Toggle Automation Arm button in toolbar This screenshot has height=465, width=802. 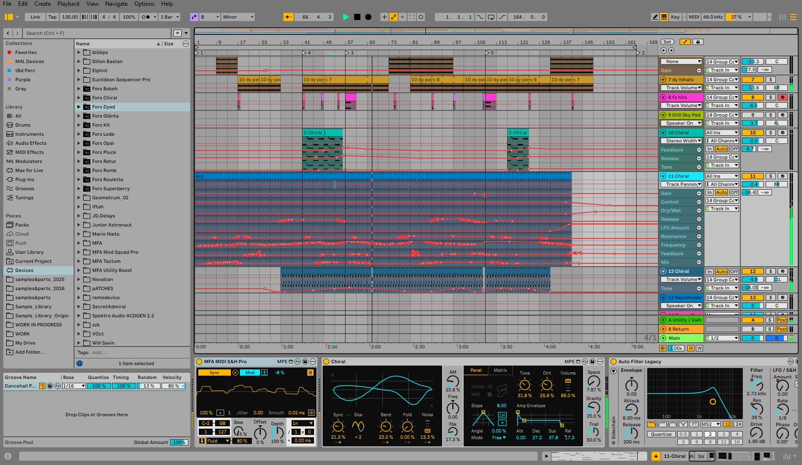[393, 17]
